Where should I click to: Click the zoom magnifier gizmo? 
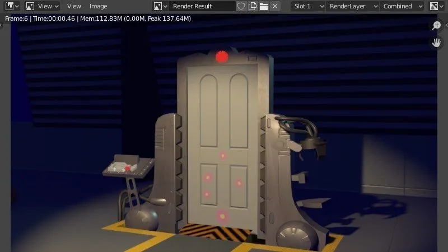point(437,26)
